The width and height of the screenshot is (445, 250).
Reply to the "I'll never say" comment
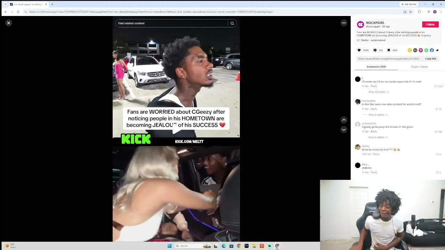pyautogui.click(x=374, y=86)
